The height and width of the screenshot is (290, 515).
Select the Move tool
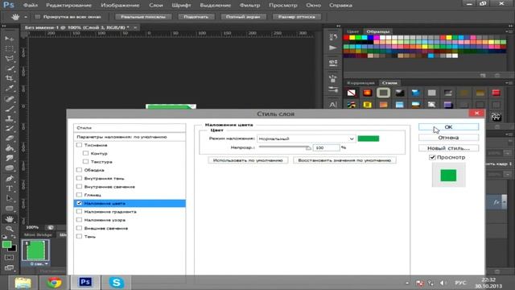(x=9, y=39)
